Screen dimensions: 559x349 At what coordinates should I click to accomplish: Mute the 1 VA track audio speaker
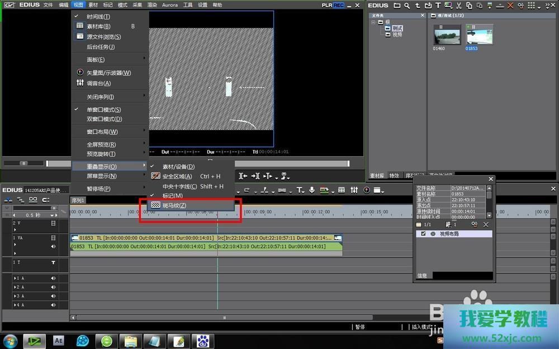[x=54, y=246]
